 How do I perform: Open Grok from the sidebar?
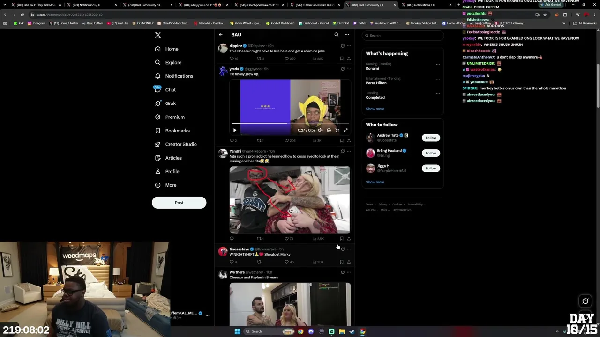(165, 103)
